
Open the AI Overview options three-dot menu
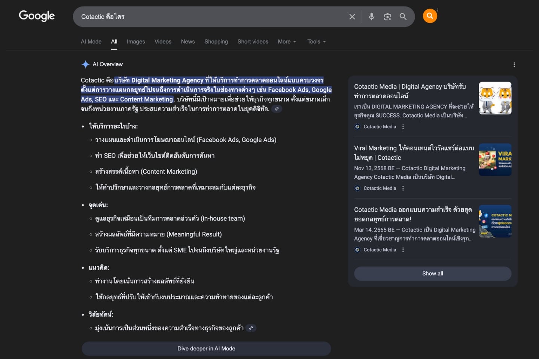(x=514, y=64)
